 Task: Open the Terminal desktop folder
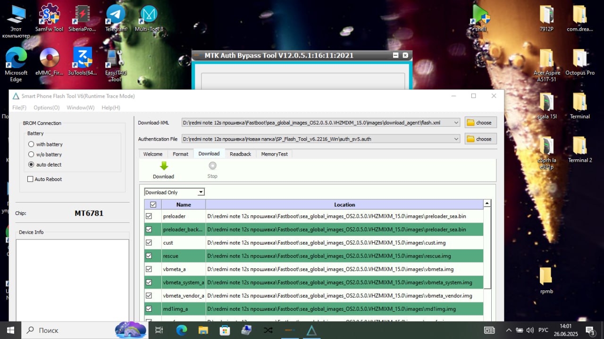pos(579,106)
